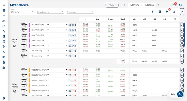The image size is (187, 101).
Task: Click the Today button
Action: 112,5
